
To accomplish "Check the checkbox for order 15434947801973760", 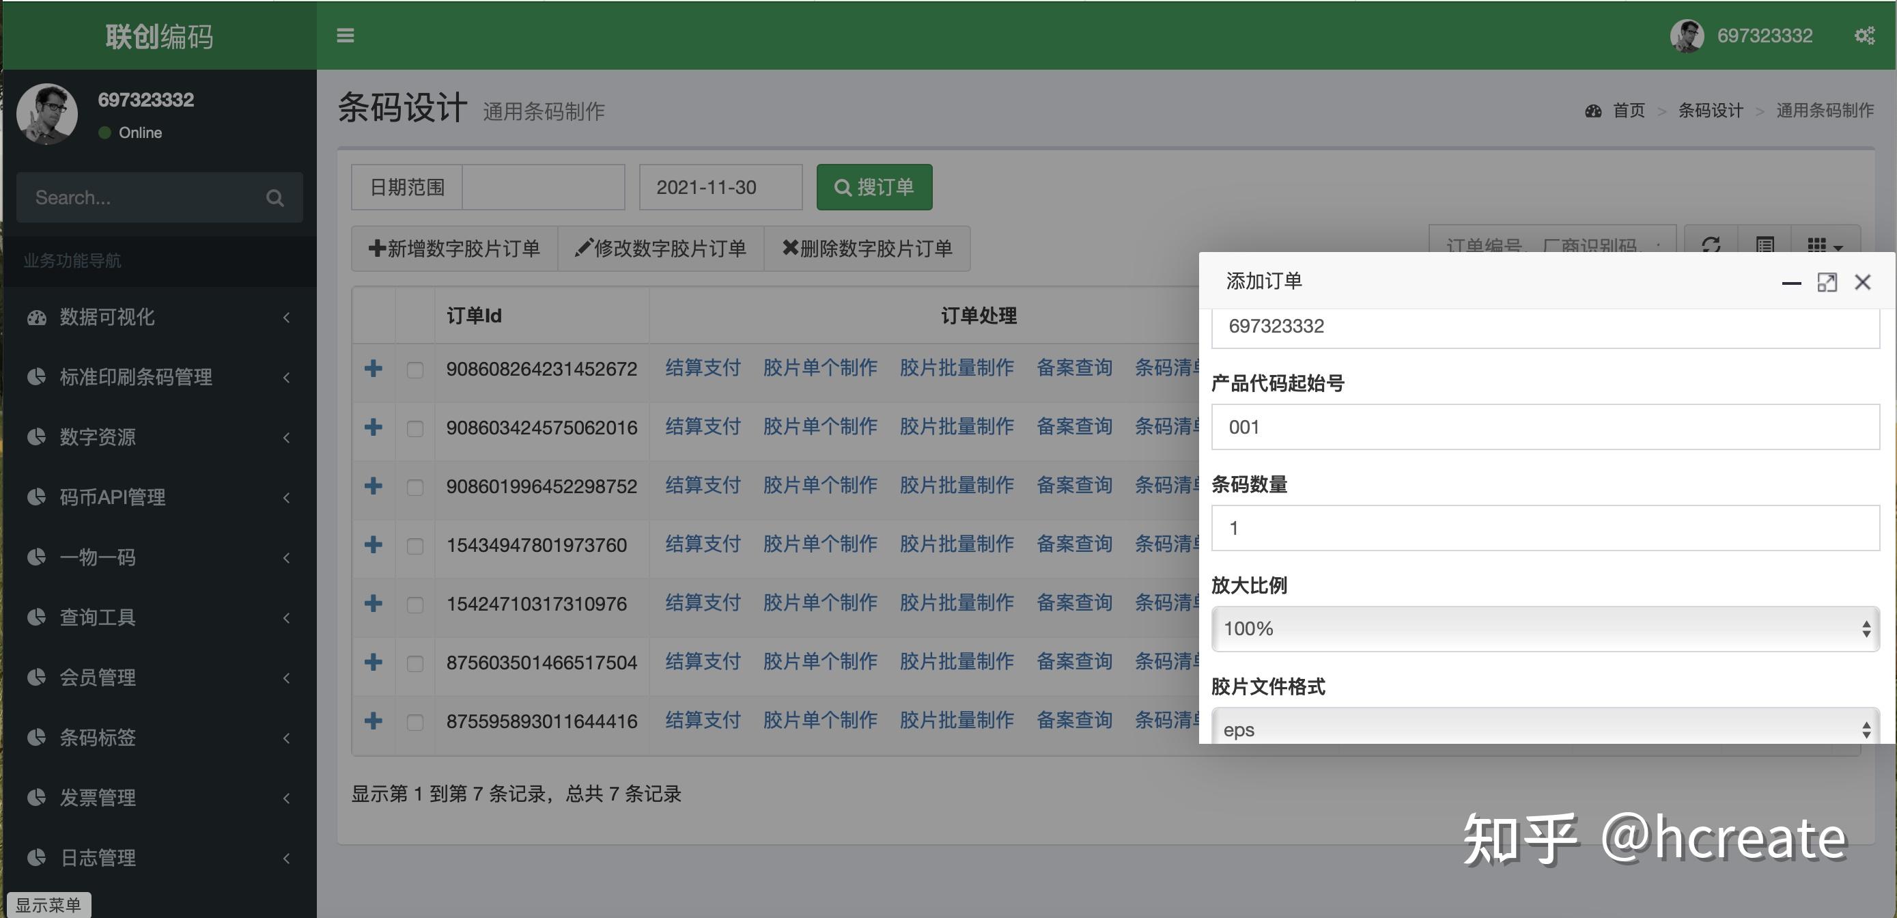I will coord(414,545).
